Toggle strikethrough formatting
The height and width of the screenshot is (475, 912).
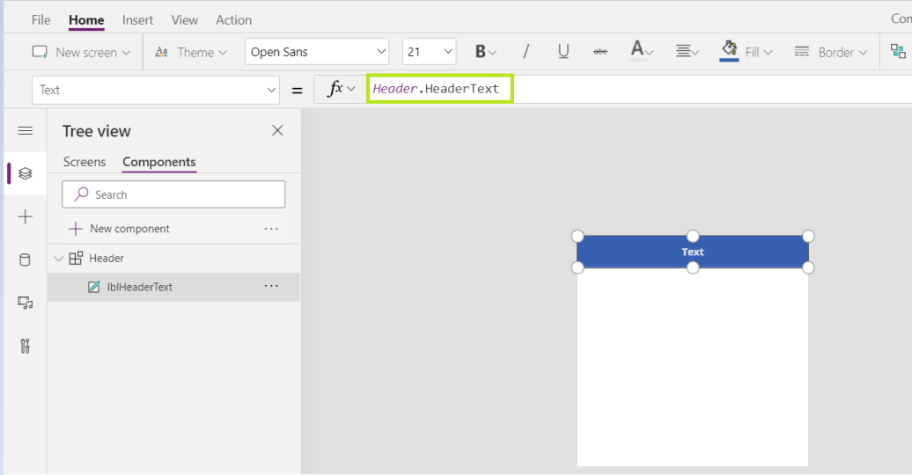(x=600, y=52)
